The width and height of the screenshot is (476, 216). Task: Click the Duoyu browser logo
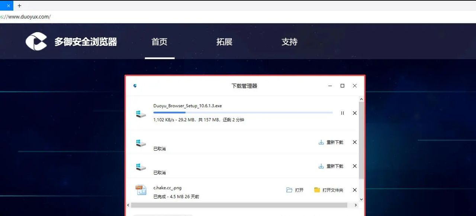tap(36, 41)
